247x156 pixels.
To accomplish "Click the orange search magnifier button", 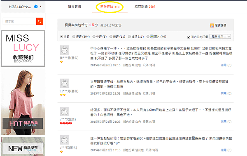I will (x=40, y=21).
